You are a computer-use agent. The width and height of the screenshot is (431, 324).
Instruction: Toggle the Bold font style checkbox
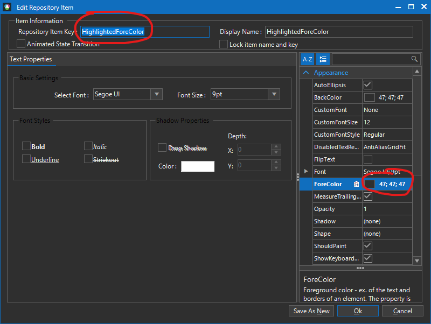coord(26,146)
